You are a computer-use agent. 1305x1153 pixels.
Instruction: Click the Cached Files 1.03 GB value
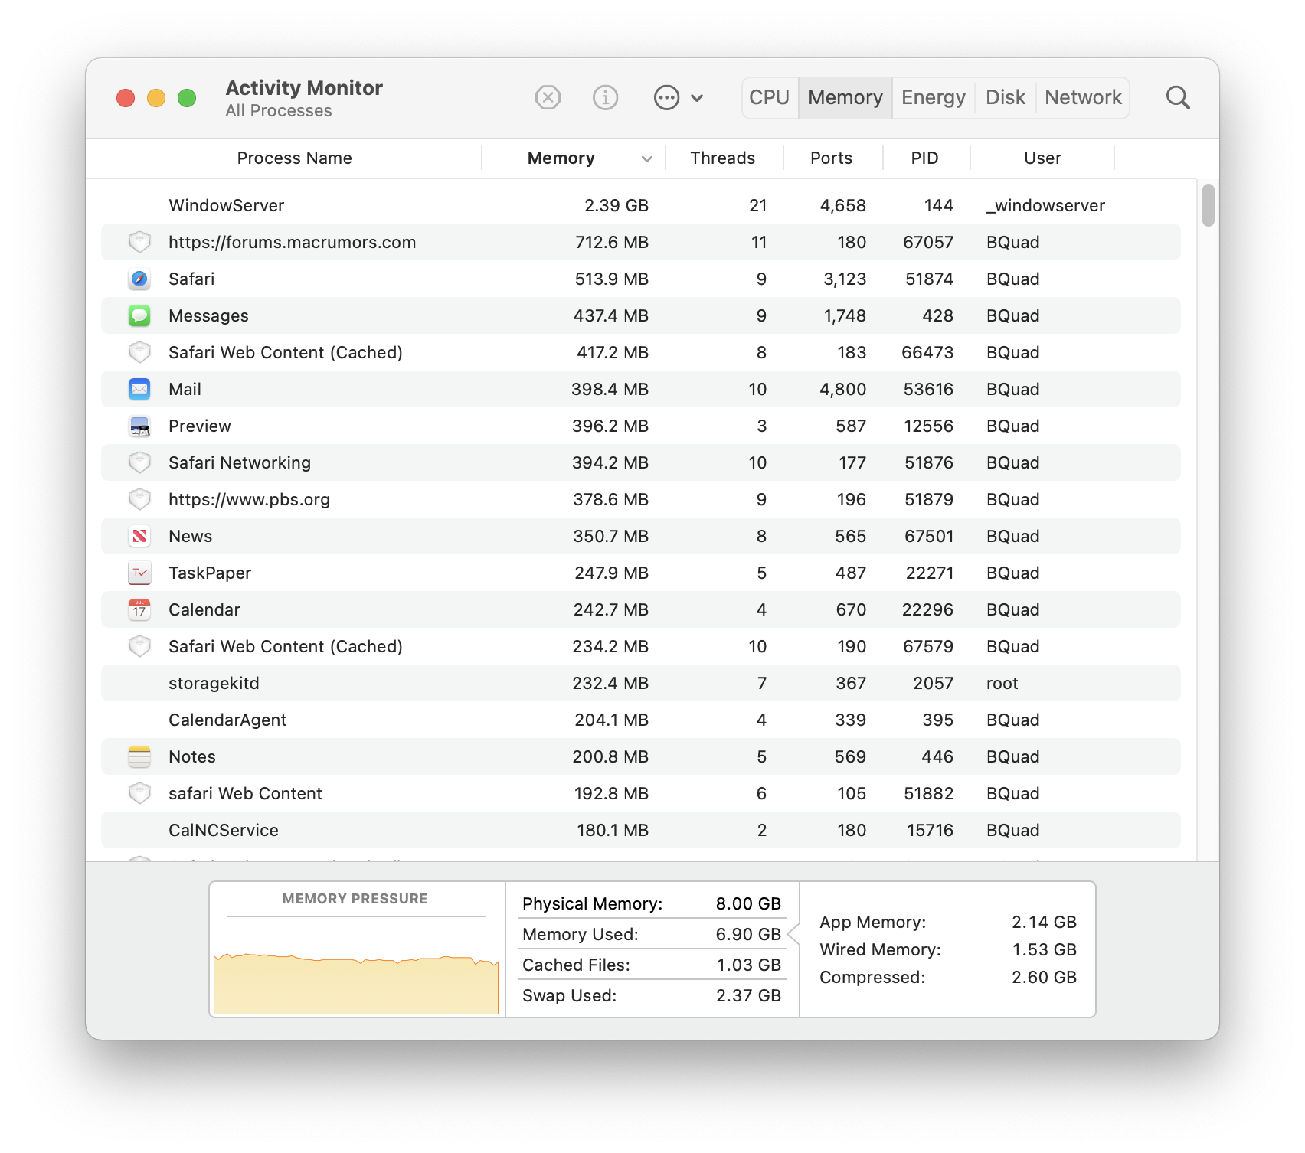tap(748, 965)
